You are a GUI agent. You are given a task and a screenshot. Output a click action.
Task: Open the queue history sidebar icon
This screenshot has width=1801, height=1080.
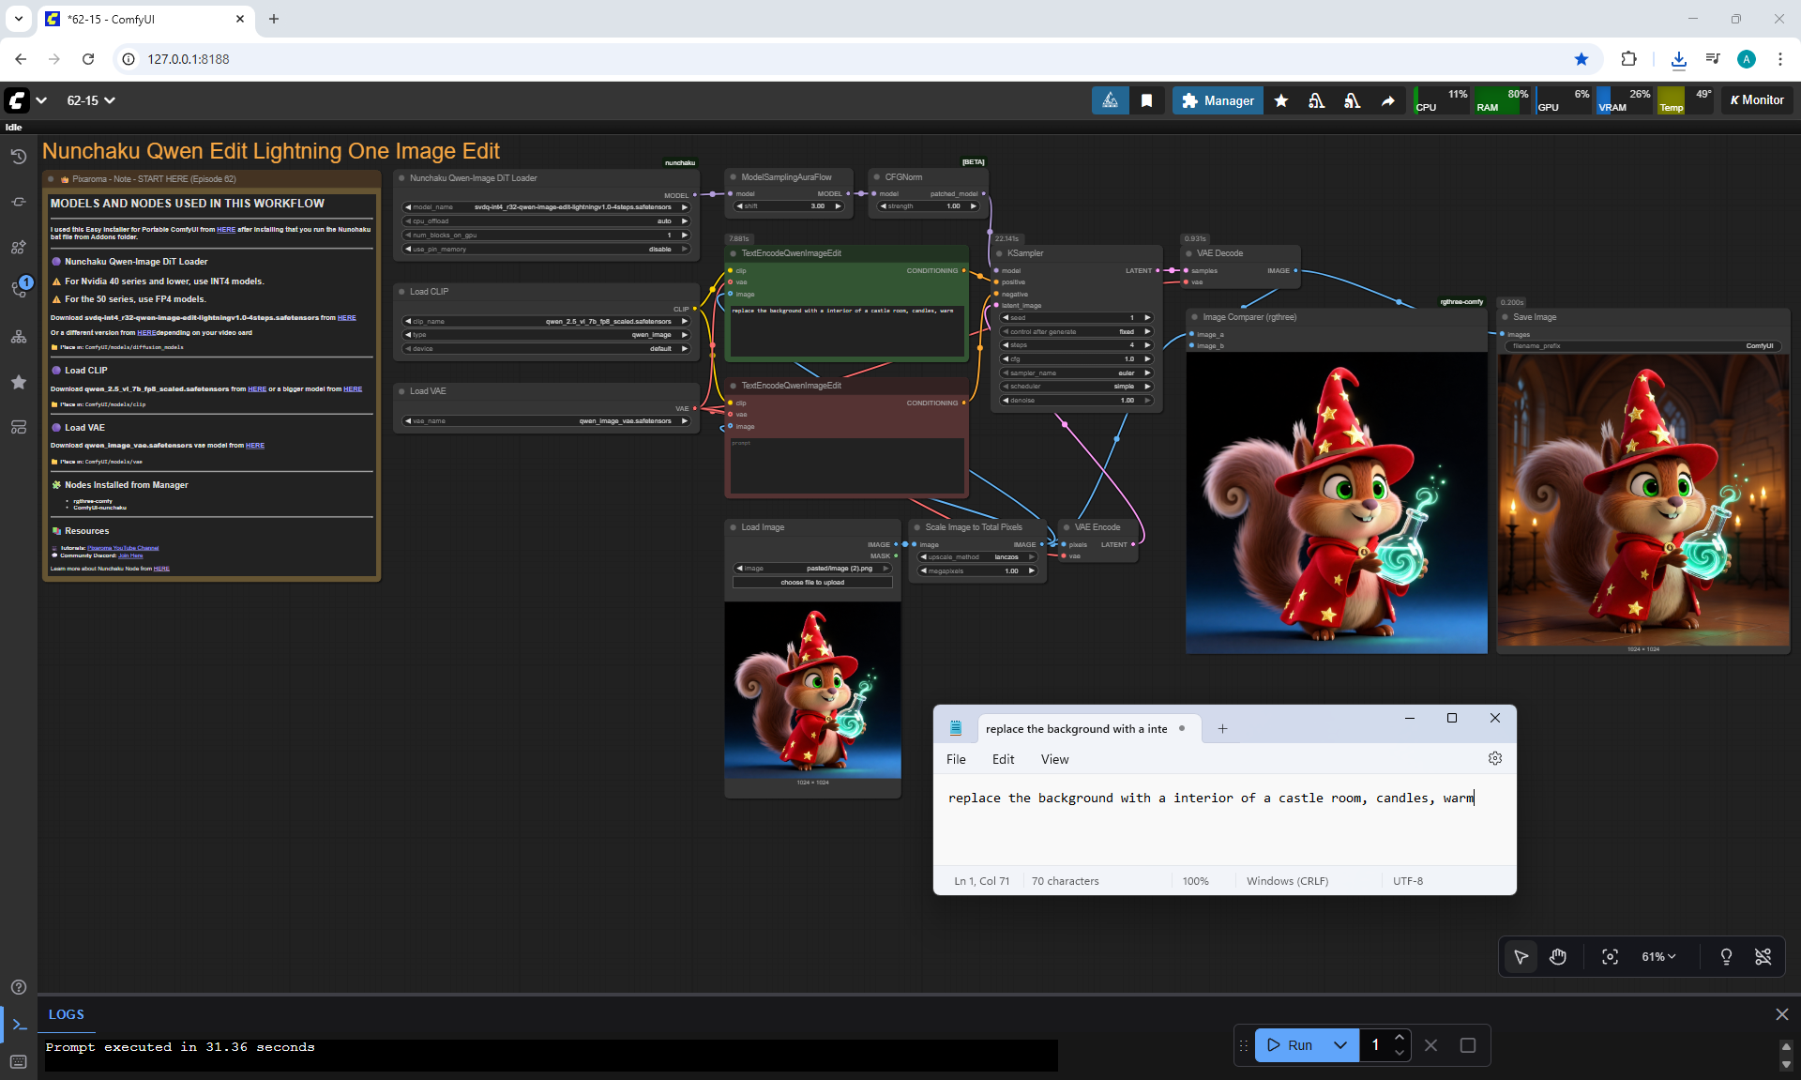pyautogui.click(x=18, y=157)
